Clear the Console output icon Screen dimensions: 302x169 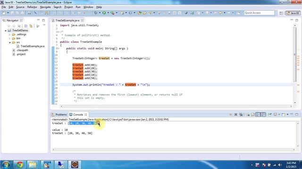[x=248, y=115]
